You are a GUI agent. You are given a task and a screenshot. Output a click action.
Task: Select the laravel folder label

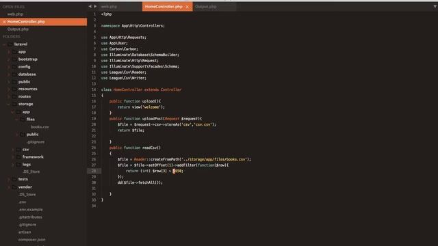point(21,44)
